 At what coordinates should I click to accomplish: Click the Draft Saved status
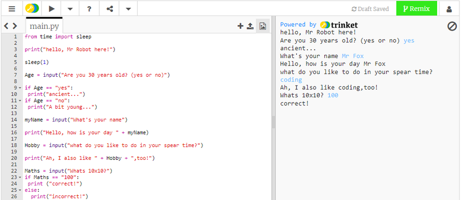coord(370,9)
